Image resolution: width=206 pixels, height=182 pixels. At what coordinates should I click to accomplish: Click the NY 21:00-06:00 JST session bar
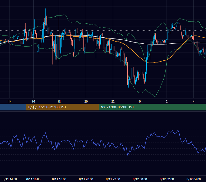pos(152,107)
